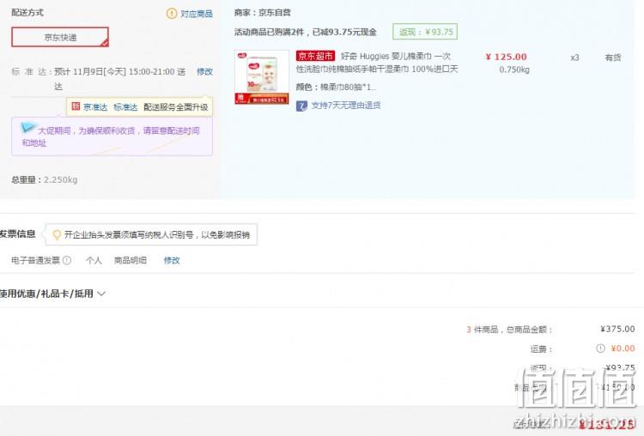Viewport: 644px width, 436px height.
Task: Click the 商家：京东自营 text
Action: pyautogui.click(x=263, y=13)
